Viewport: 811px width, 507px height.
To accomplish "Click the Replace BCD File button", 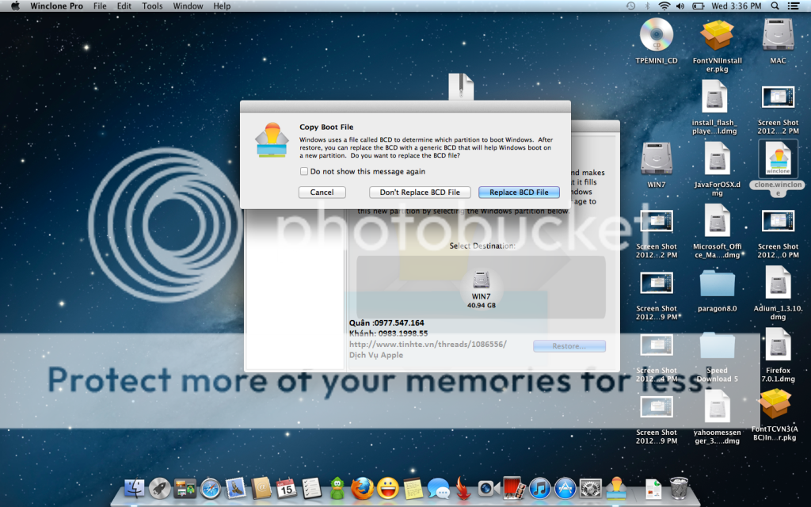I will point(519,193).
